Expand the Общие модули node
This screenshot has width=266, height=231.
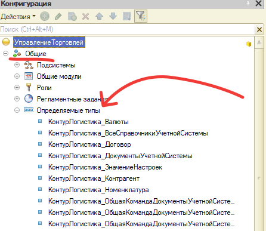[17, 76]
